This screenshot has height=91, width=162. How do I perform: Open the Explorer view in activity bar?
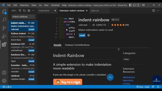(4, 12)
